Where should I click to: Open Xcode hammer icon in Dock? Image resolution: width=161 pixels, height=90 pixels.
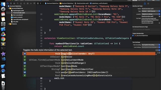coord(3,29)
